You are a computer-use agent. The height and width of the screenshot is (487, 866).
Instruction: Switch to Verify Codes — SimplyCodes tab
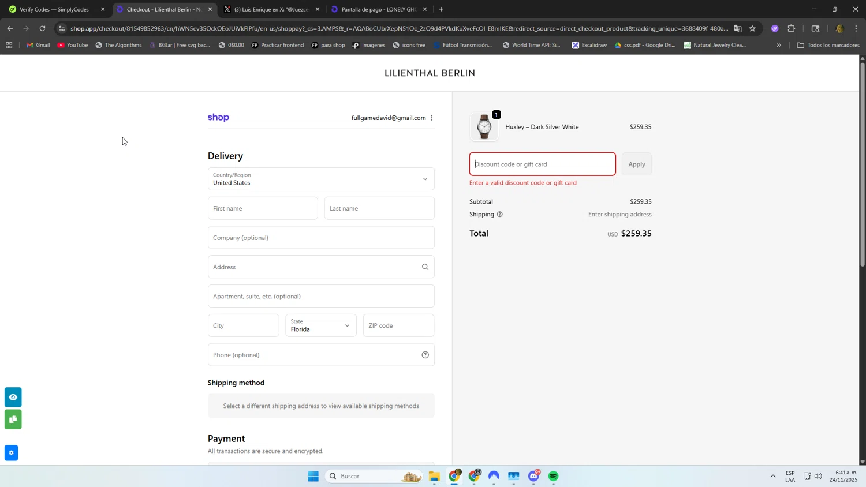54,9
